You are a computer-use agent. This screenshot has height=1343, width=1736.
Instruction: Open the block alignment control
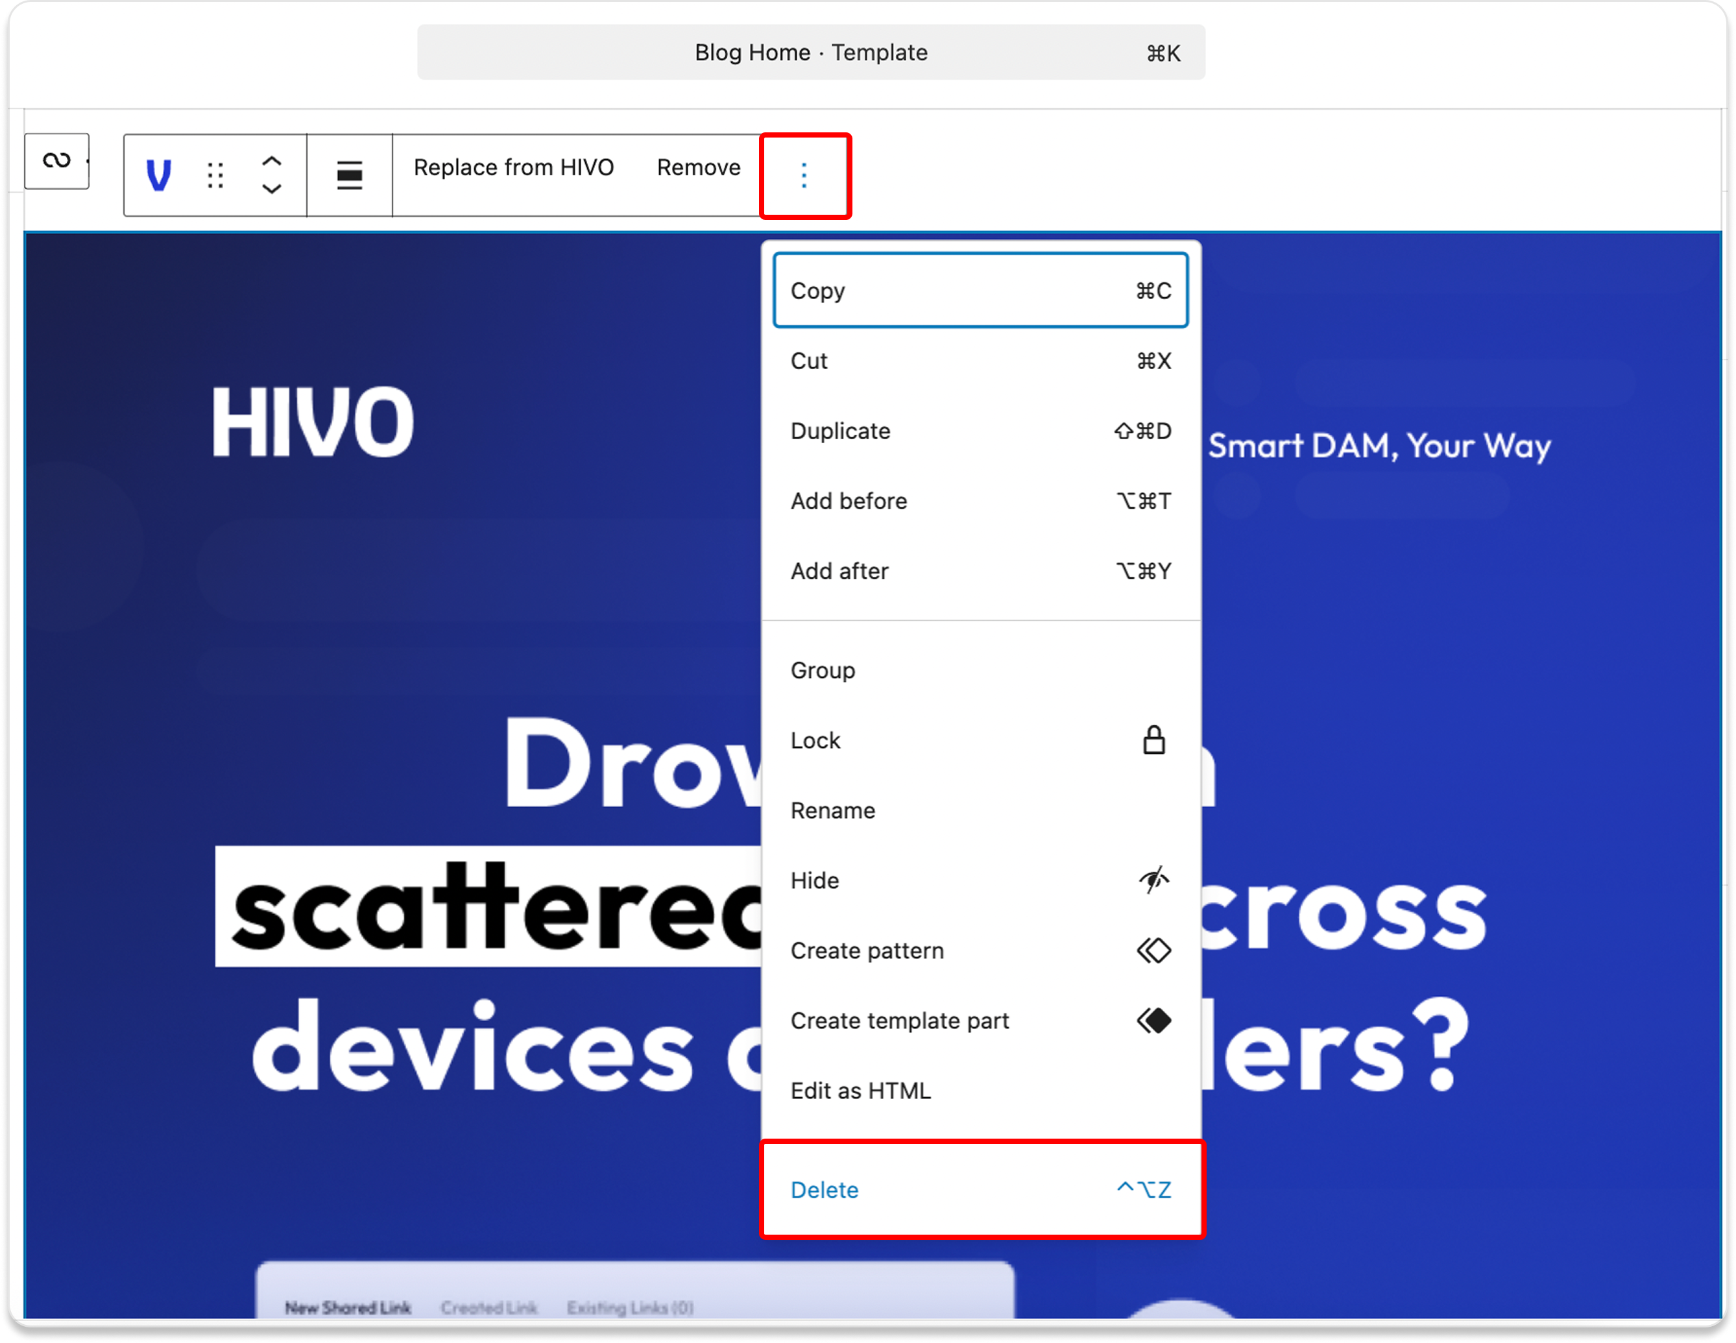tap(349, 175)
